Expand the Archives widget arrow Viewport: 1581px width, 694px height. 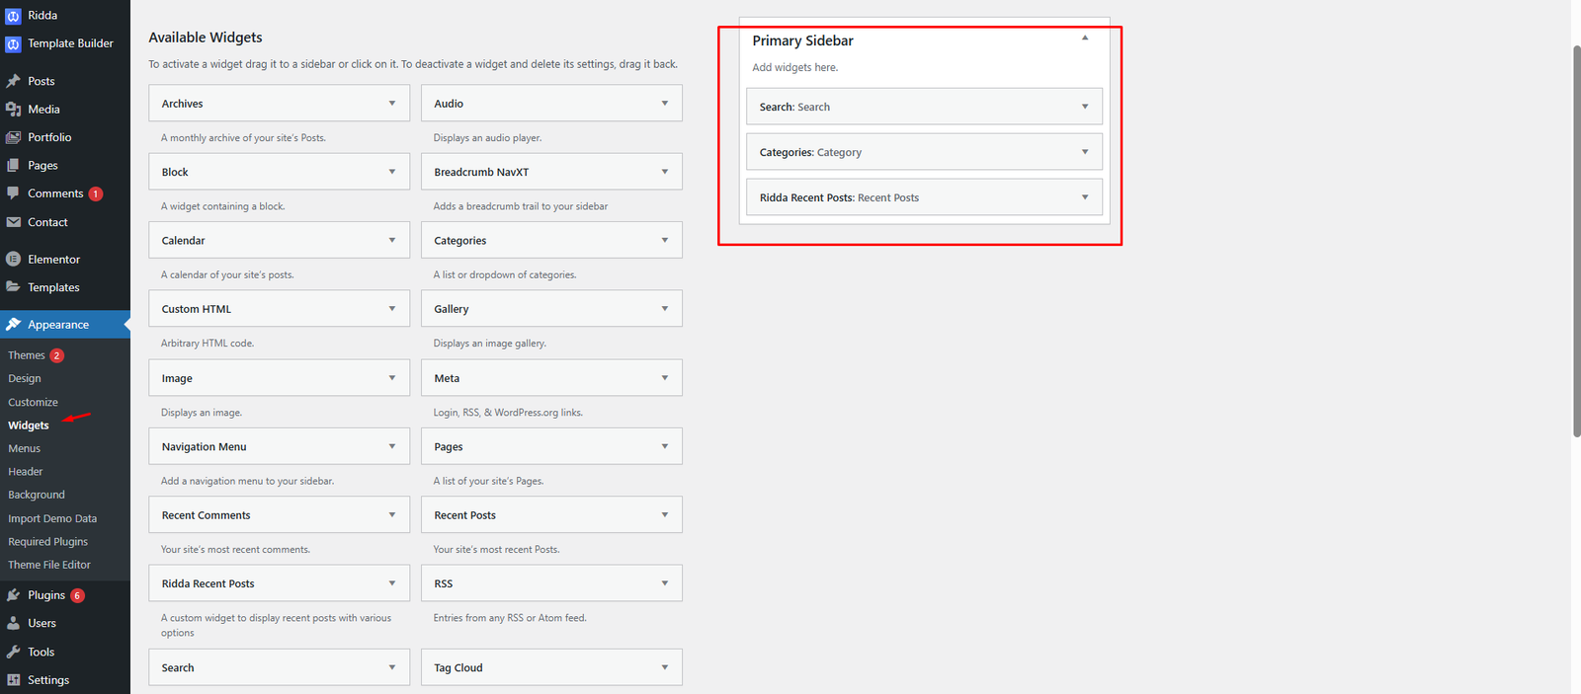point(392,104)
